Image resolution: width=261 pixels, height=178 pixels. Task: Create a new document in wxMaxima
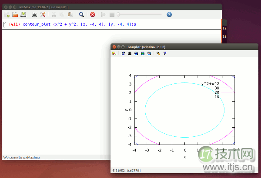[x=7, y=15]
